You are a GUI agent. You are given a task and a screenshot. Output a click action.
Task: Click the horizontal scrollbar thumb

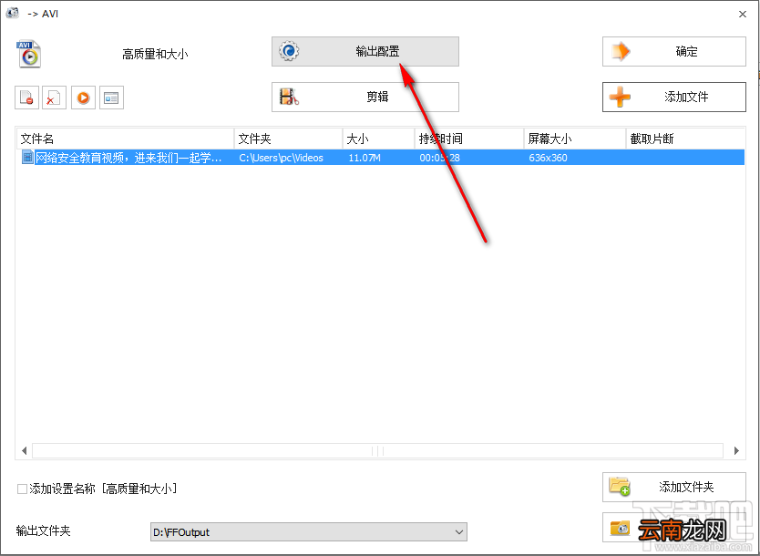tap(377, 451)
